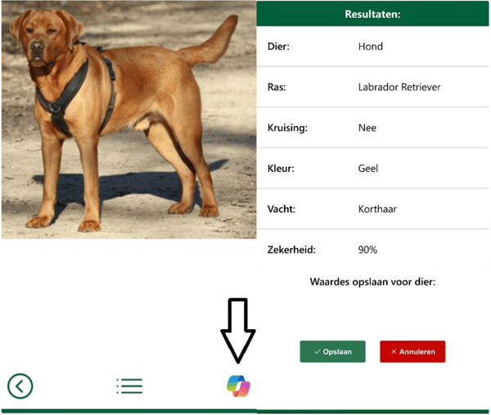This screenshot has width=491, height=415.
Task: Click the Zekerheid label
Action: pyautogui.click(x=291, y=250)
